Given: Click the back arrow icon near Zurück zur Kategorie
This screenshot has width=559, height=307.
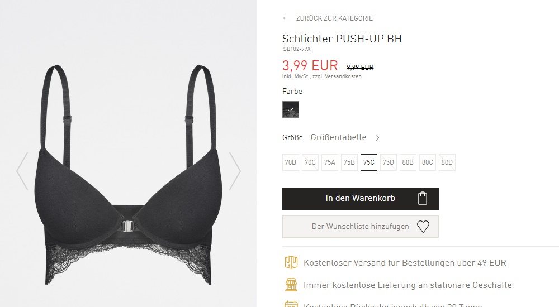Looking at the screenshot, I should point(287,18).
